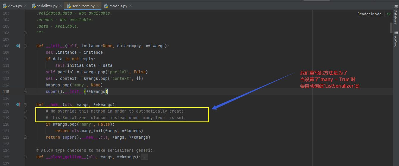
Task: Open the models.py tab
Action: click(x=118, y=6)
